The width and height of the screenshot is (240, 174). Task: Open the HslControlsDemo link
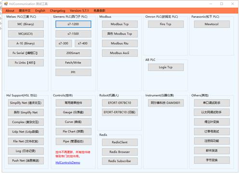[x=68, y=162]
